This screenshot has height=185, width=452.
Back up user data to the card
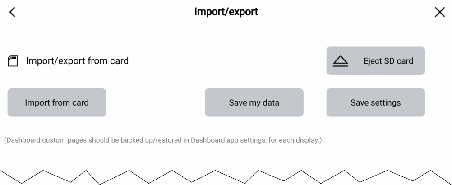point(254,102)
